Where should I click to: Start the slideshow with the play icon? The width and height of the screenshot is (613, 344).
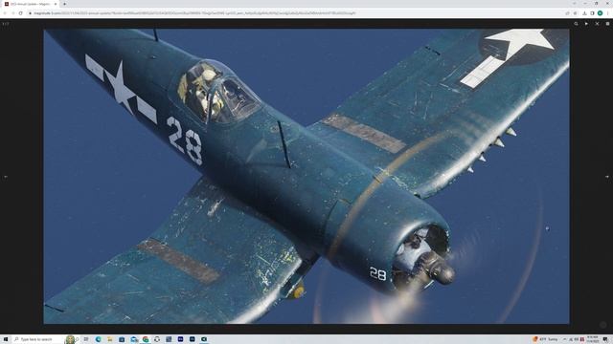[586, 24]
